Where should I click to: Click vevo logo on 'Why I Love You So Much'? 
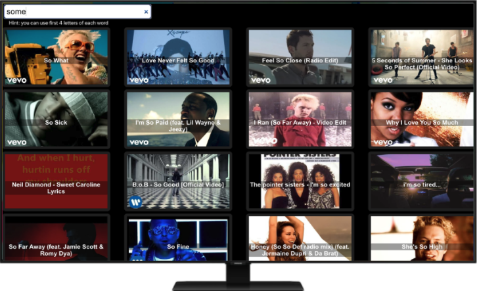pos(383,143)
